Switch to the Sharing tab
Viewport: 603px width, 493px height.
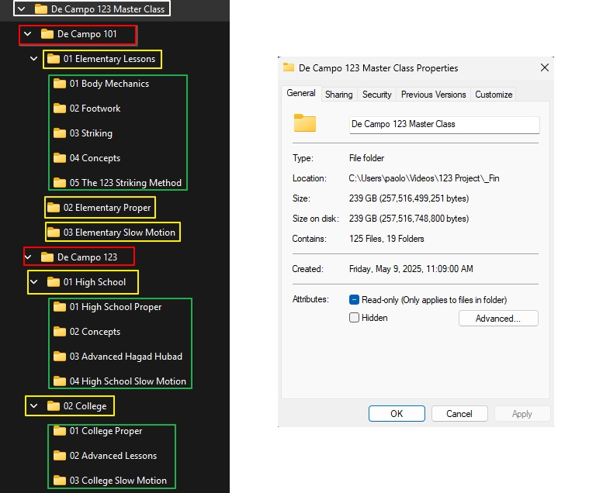(x=339, y=95)
